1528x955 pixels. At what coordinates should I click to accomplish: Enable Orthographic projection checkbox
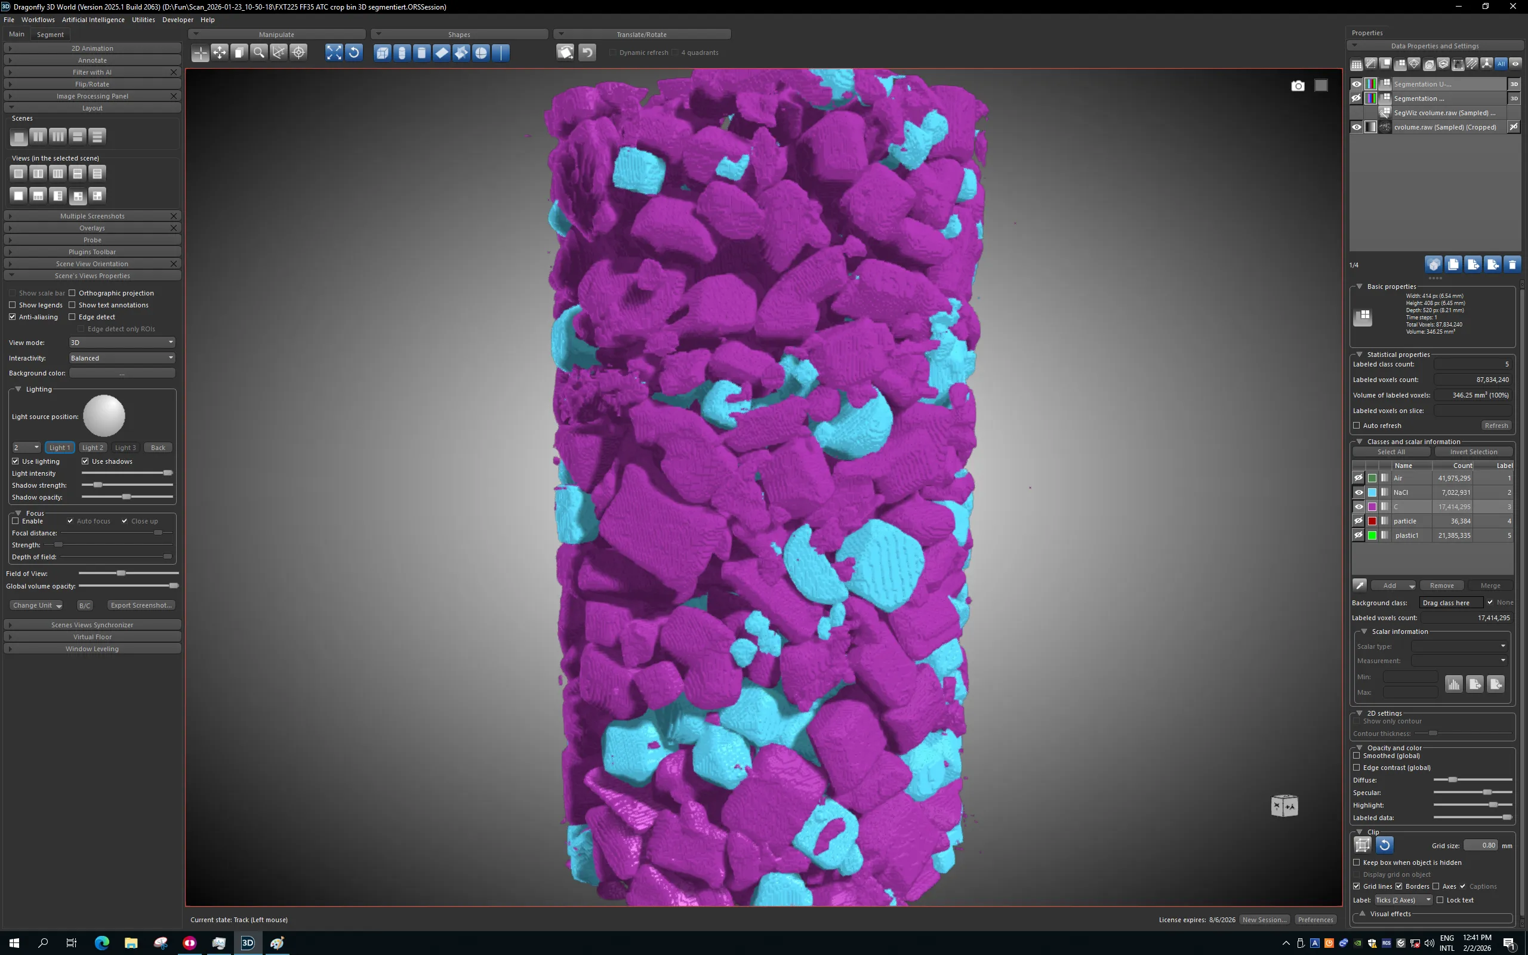(72, 293)
